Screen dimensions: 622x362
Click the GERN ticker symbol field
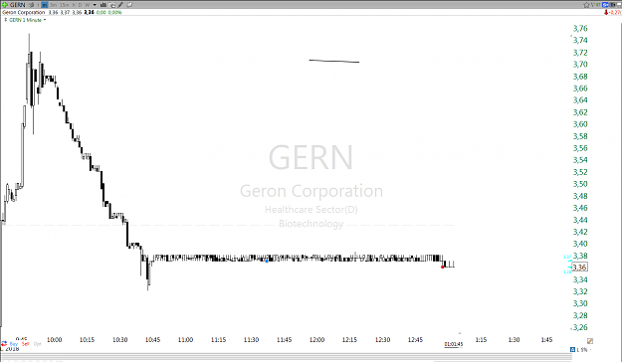[x=18, y=5]
